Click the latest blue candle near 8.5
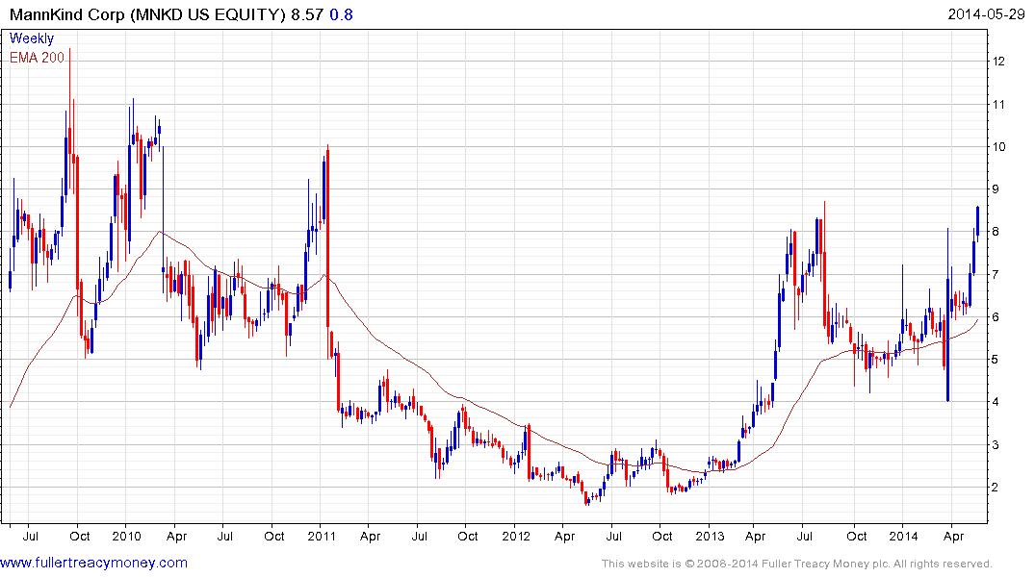This screenshot has height=577, width=1035. pos(977,220)
